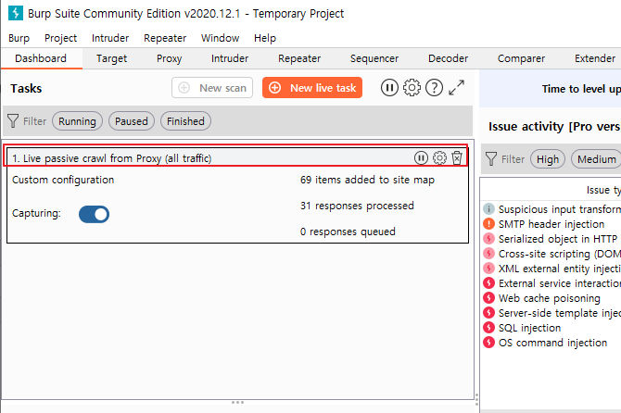Click the red icon beside OS command injection
The image size is (621, 413).
pyautogui.click(x=488, y=343)
